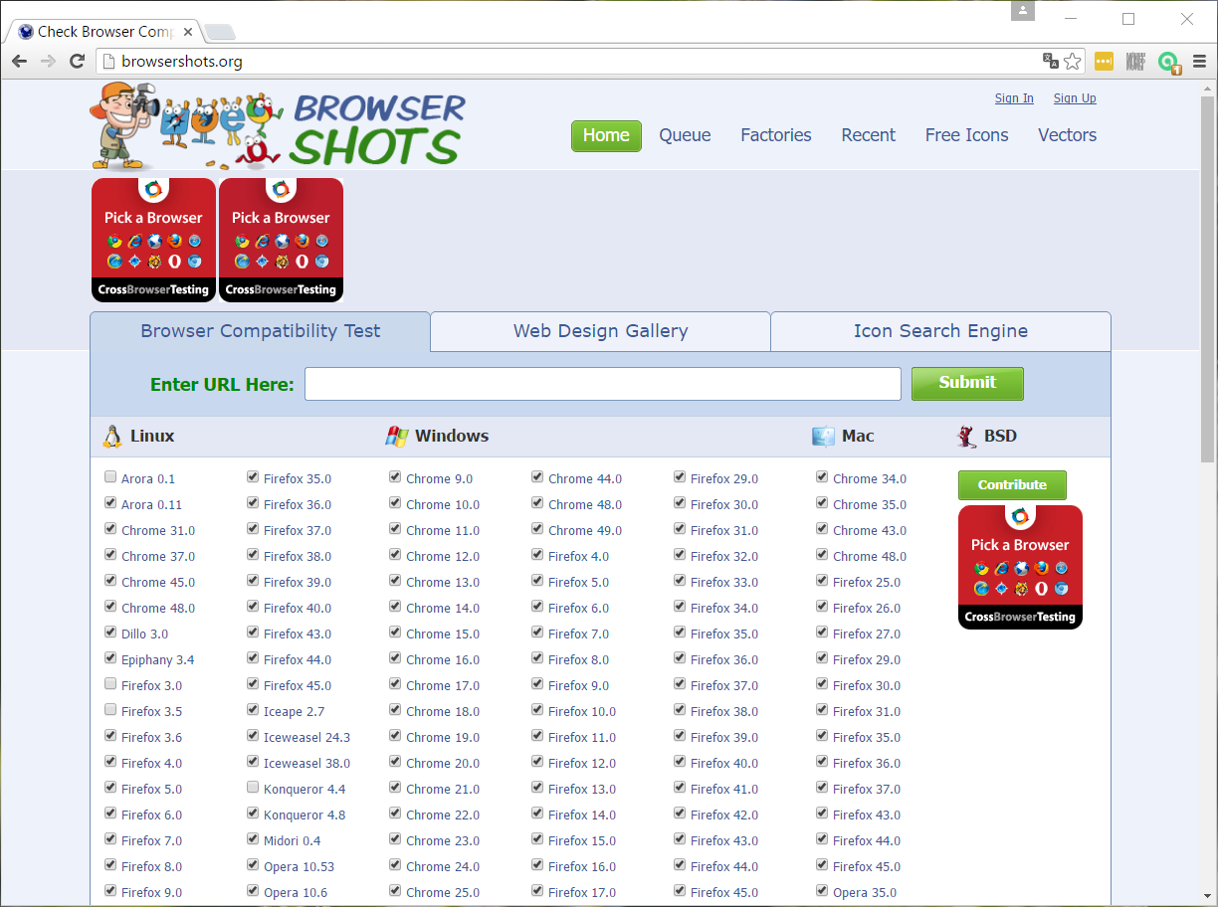The height and width of the screenshot is (907, 1218).
Task: Open the Recent navigation item
Action: [x=869, y=135]
